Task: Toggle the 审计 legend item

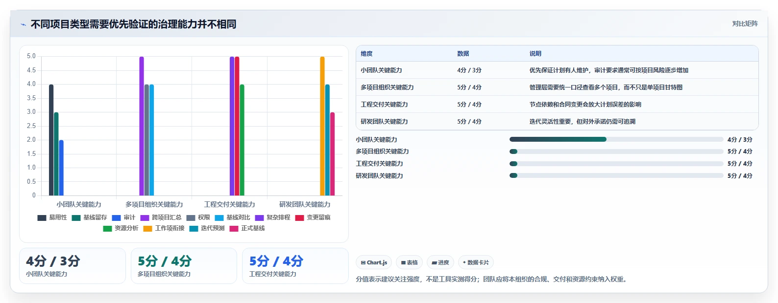Action: click(x=123, y=217)
